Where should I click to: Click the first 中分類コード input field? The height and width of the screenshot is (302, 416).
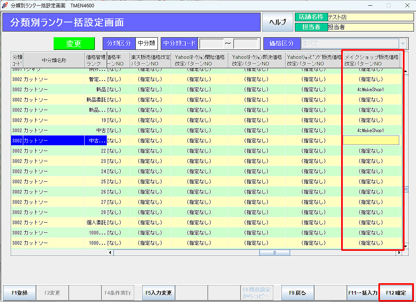211,43
